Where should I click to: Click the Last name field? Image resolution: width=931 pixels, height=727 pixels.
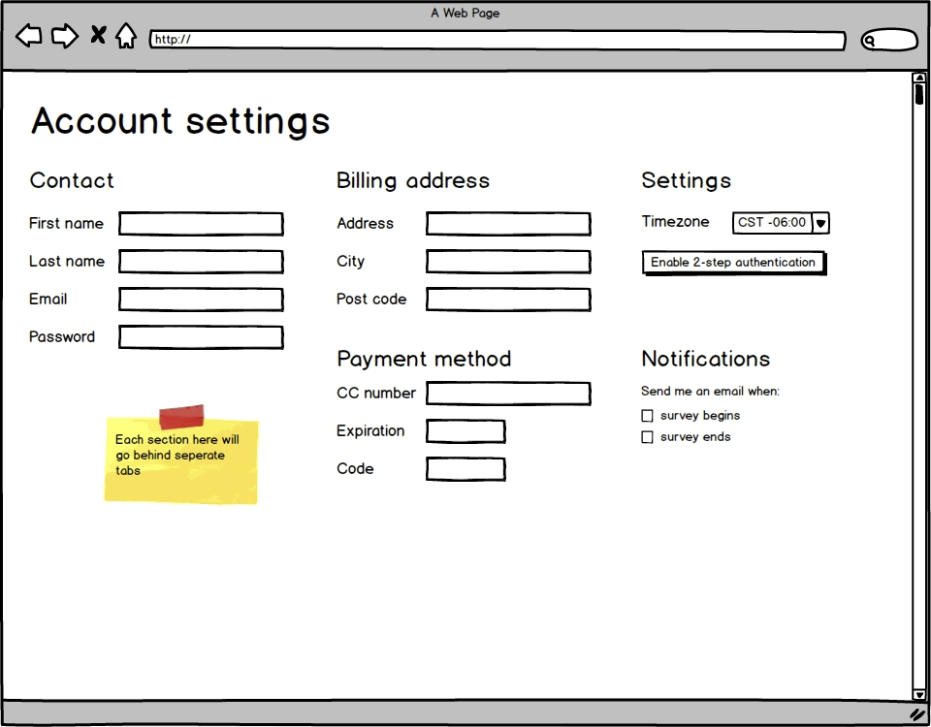pos(201,262)
